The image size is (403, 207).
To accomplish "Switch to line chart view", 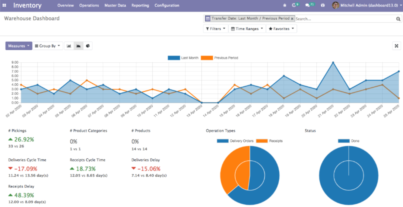I will [x=78, y=46].
